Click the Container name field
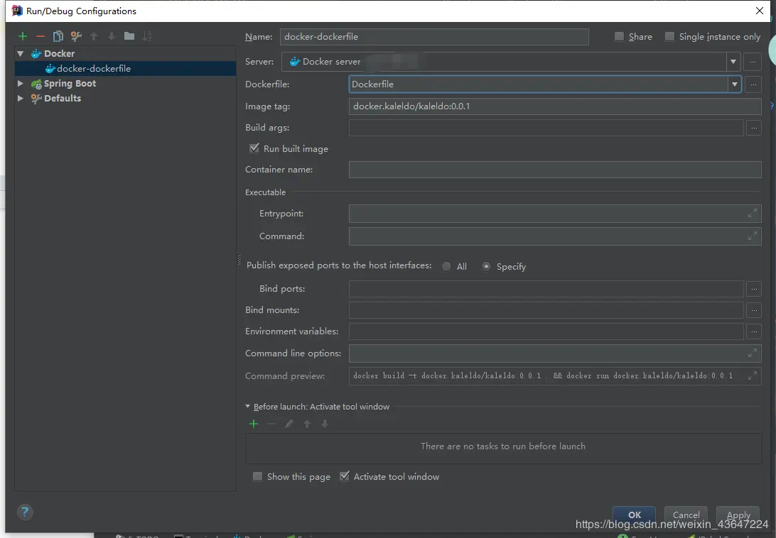 pos(555,170)
